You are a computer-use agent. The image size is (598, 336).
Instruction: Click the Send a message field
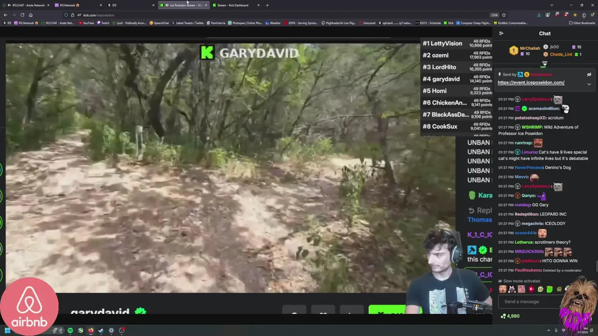click(533, 301)
